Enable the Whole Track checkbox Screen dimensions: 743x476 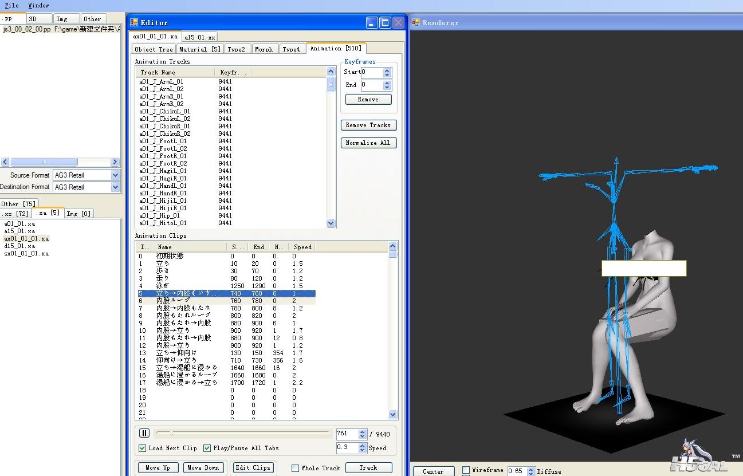click(x=296, y=468)
